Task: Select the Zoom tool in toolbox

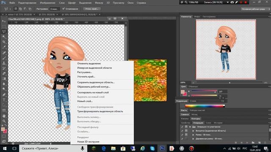Action: point(4,121)
